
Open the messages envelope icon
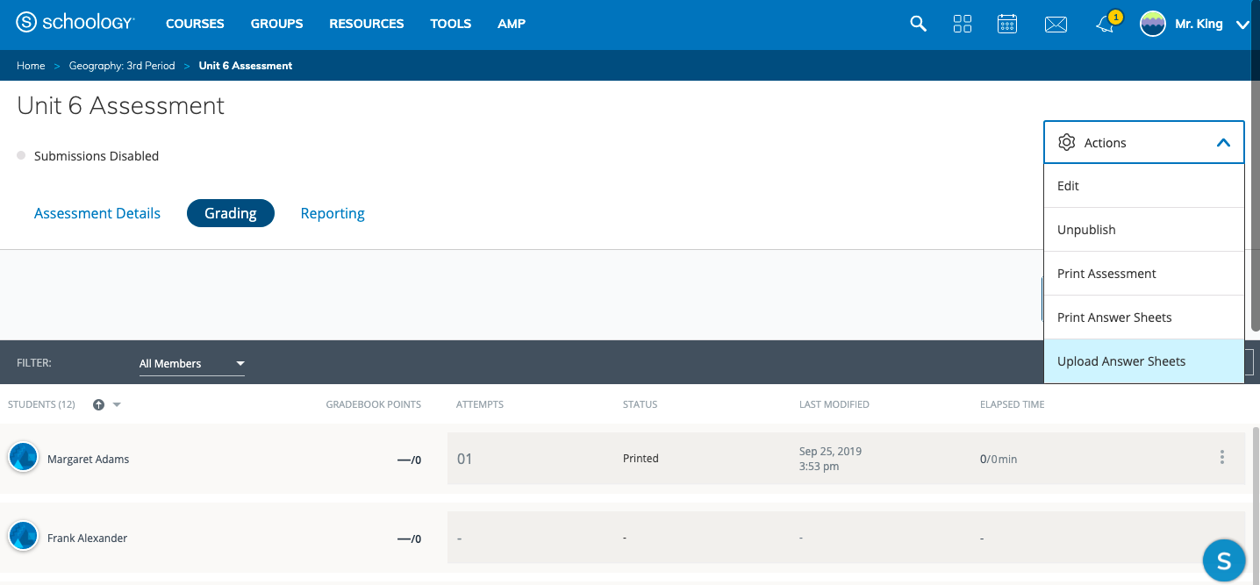[x=1056, y=25]
